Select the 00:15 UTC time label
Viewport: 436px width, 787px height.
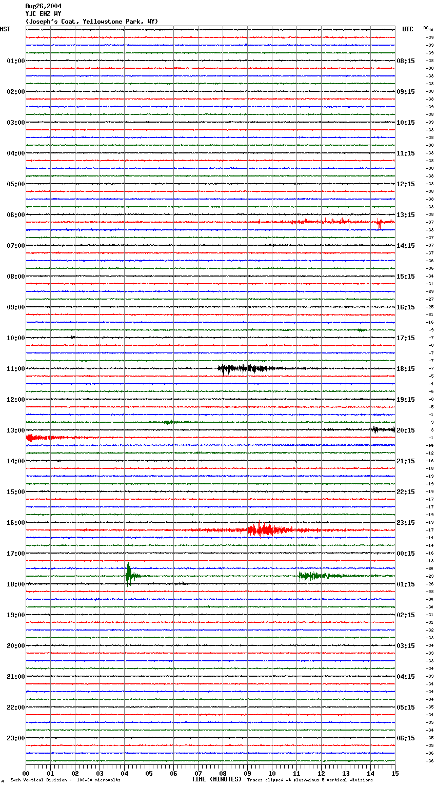[406, 554]
